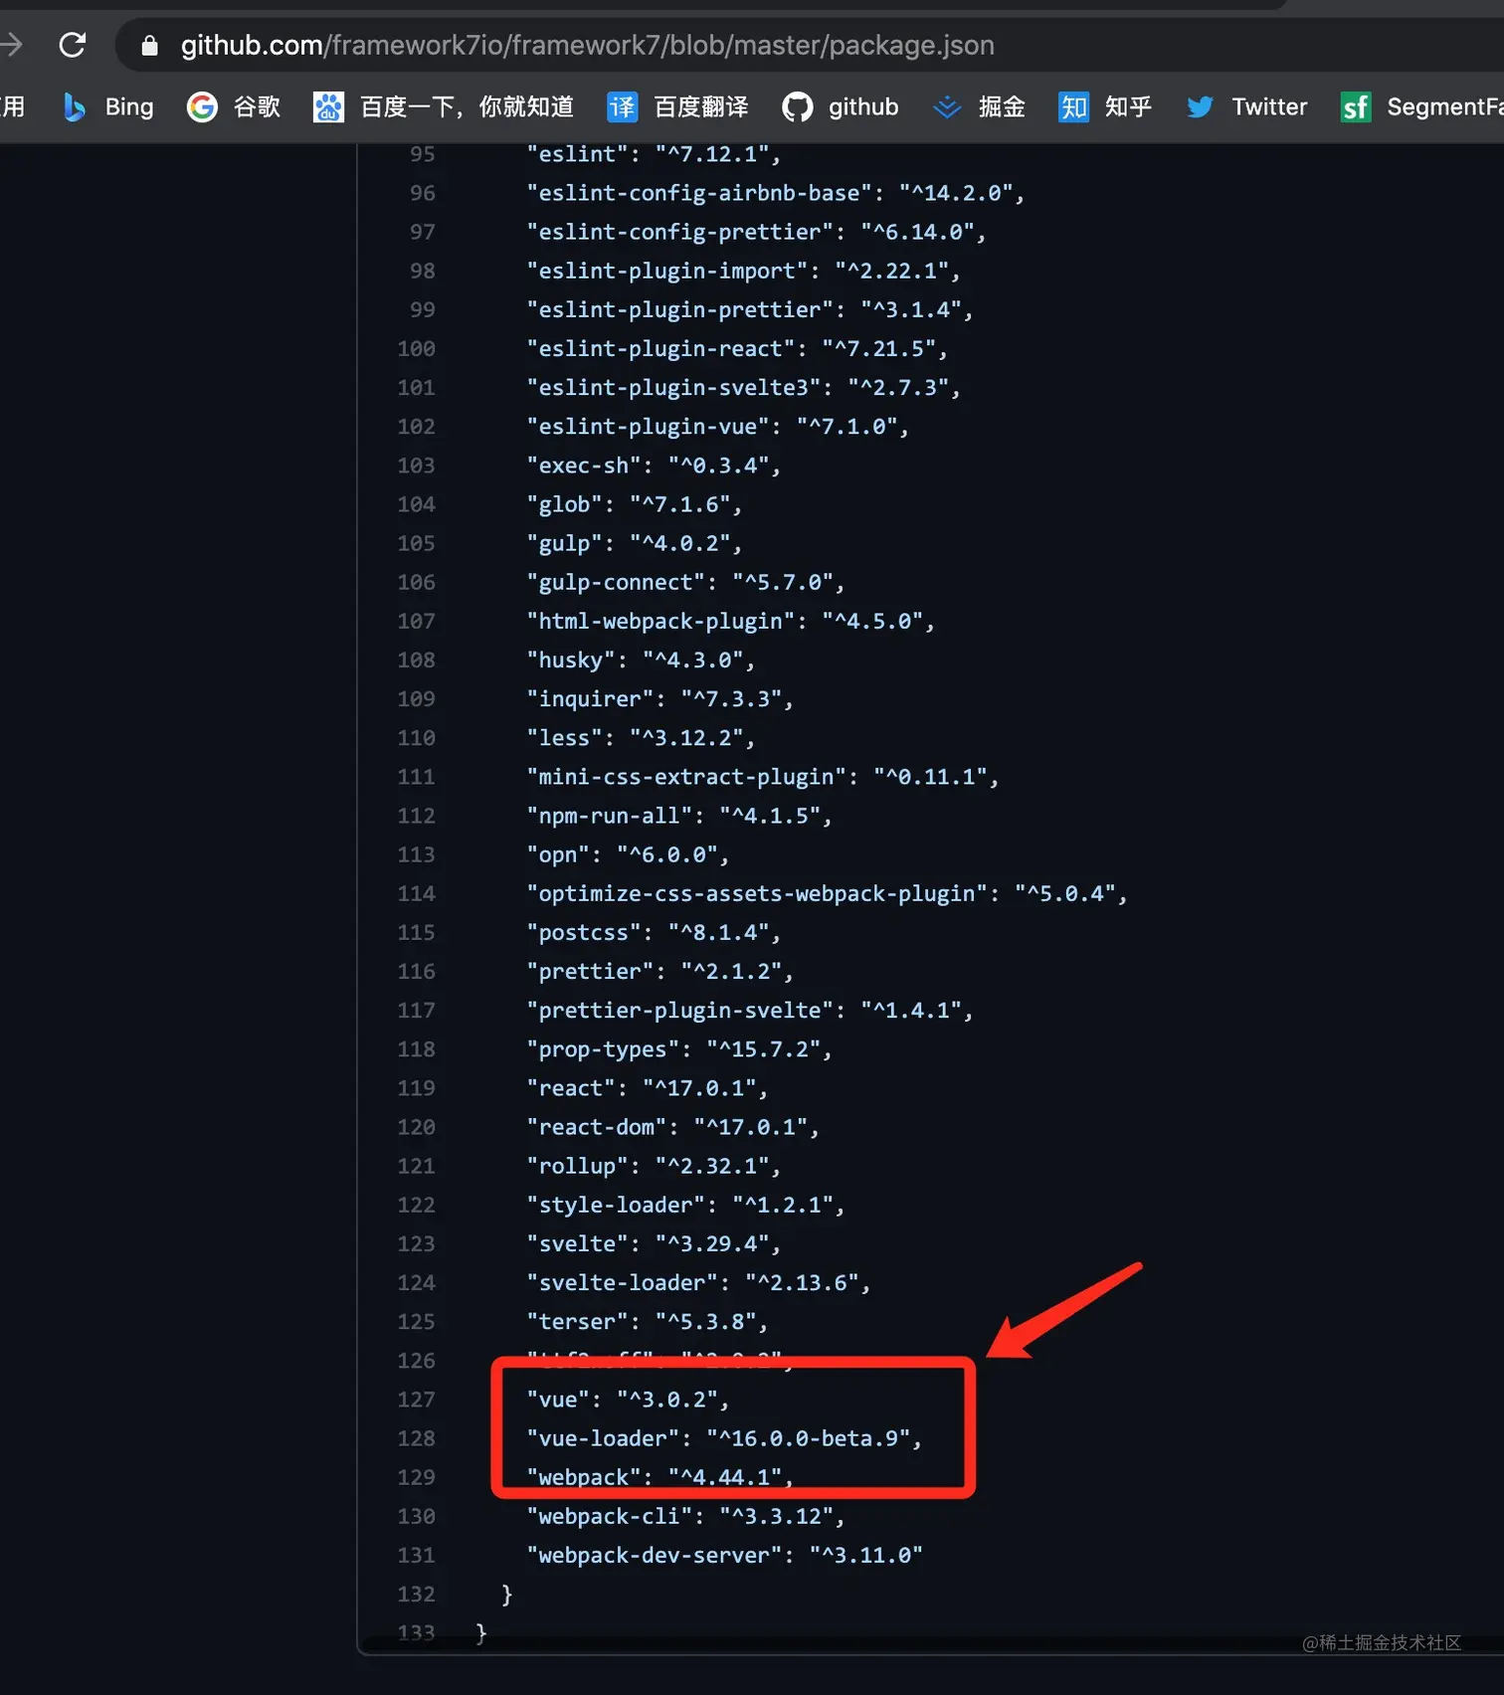
Task: Click the "opn": "^6.0.0" line
Action: click(x=628, y=854)
